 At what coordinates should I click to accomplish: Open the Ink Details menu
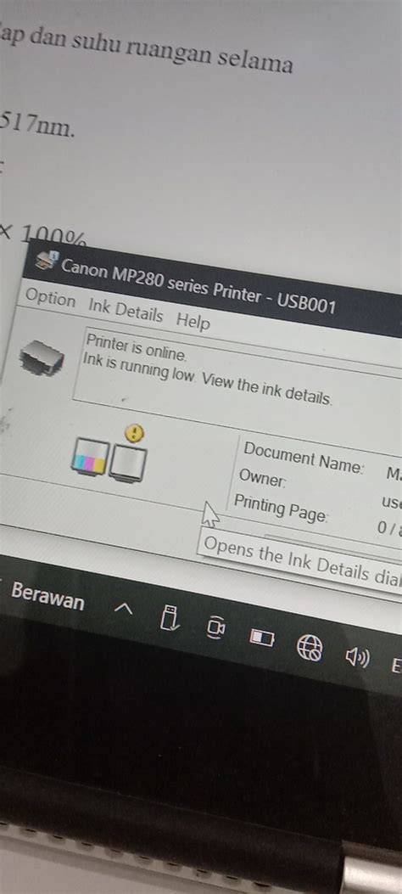coord(126,311)
